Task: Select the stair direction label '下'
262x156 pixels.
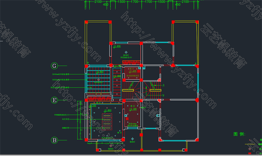Action: tap(163, 95)
